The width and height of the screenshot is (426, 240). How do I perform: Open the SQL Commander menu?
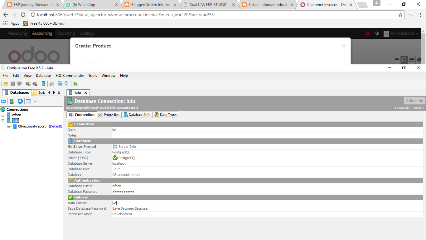click(69, 75)
